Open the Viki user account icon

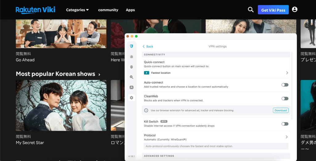pos(295,10)
